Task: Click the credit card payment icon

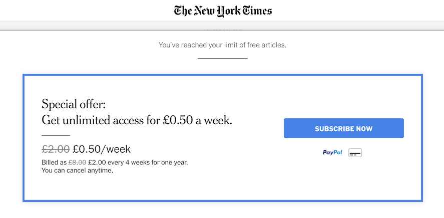Action: pos(355,153)
